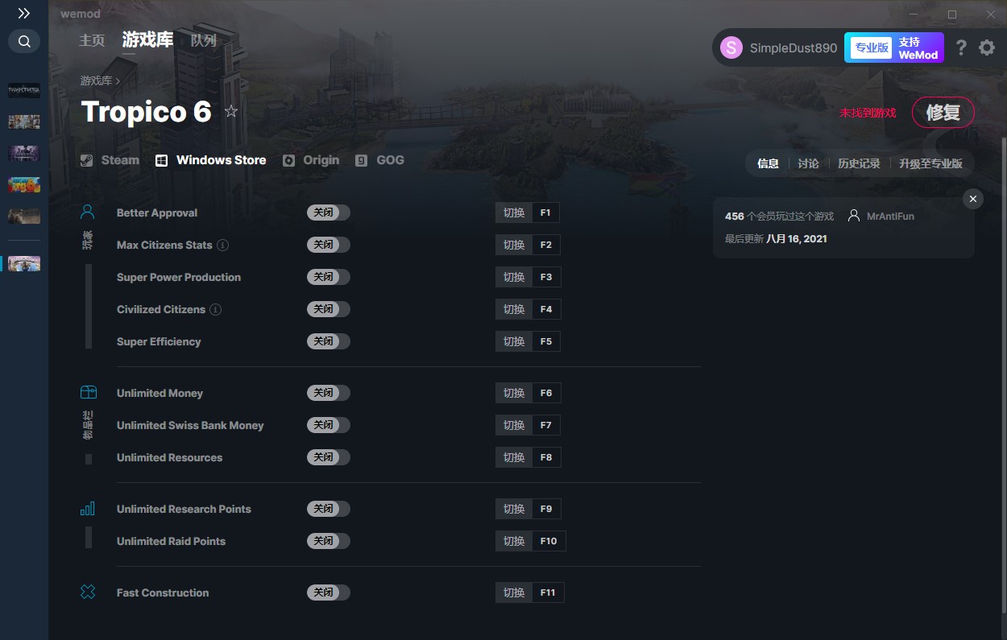This screenshot has height=640, width=1007.
Task: Open the 队列 tab
Action: 204,40
